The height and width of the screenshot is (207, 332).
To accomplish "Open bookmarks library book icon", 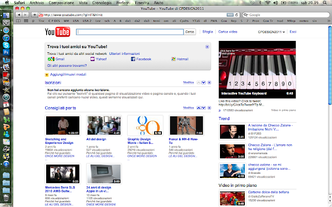I will pyautogui.click(x=19, y=21).
